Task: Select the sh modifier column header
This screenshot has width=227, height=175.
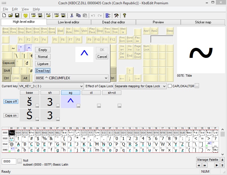Action: pyautogui.click(x=50, y=93)
